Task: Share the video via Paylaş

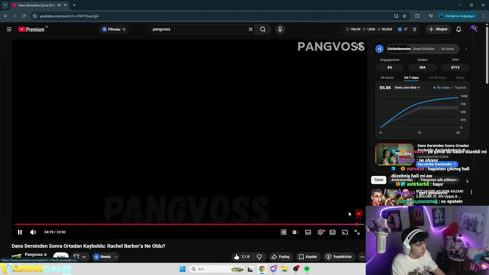Action: tap(280, 257)
